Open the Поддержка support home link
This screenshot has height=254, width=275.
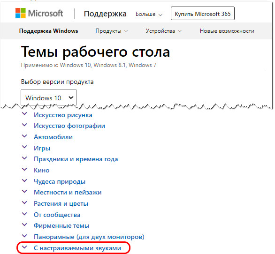(x=105, y=14)
